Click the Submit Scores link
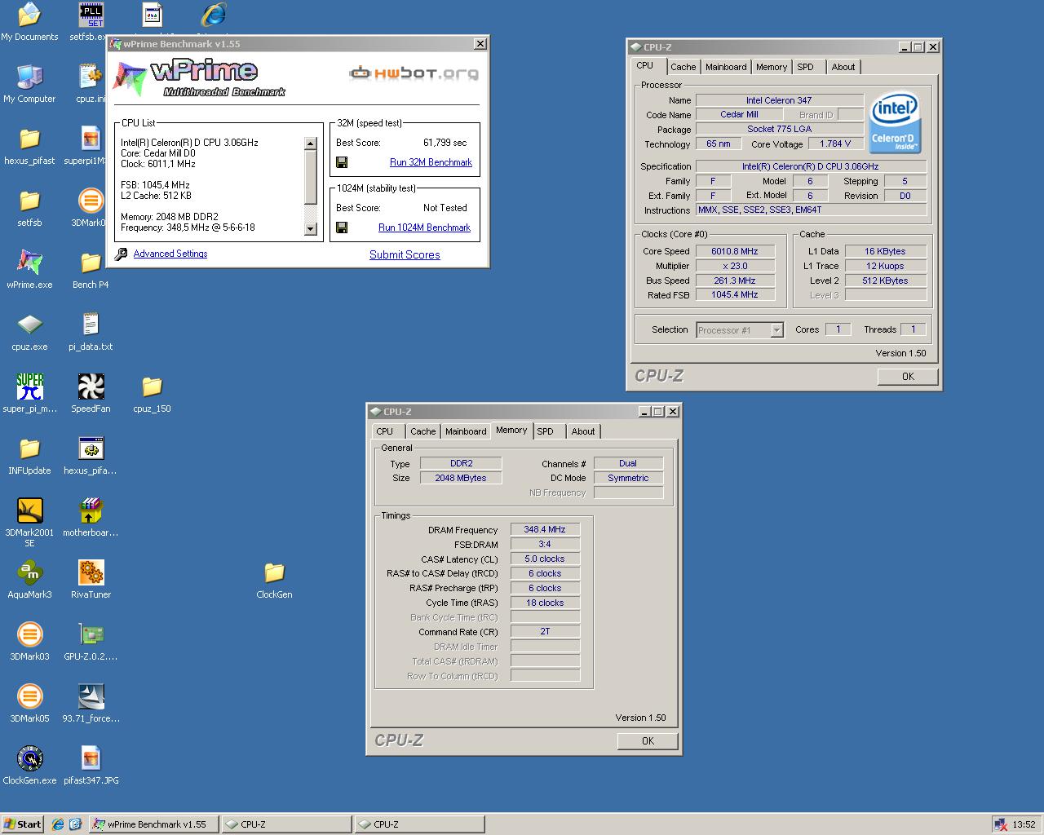Viewport: 1044px width, 835px height. point(405,254)
